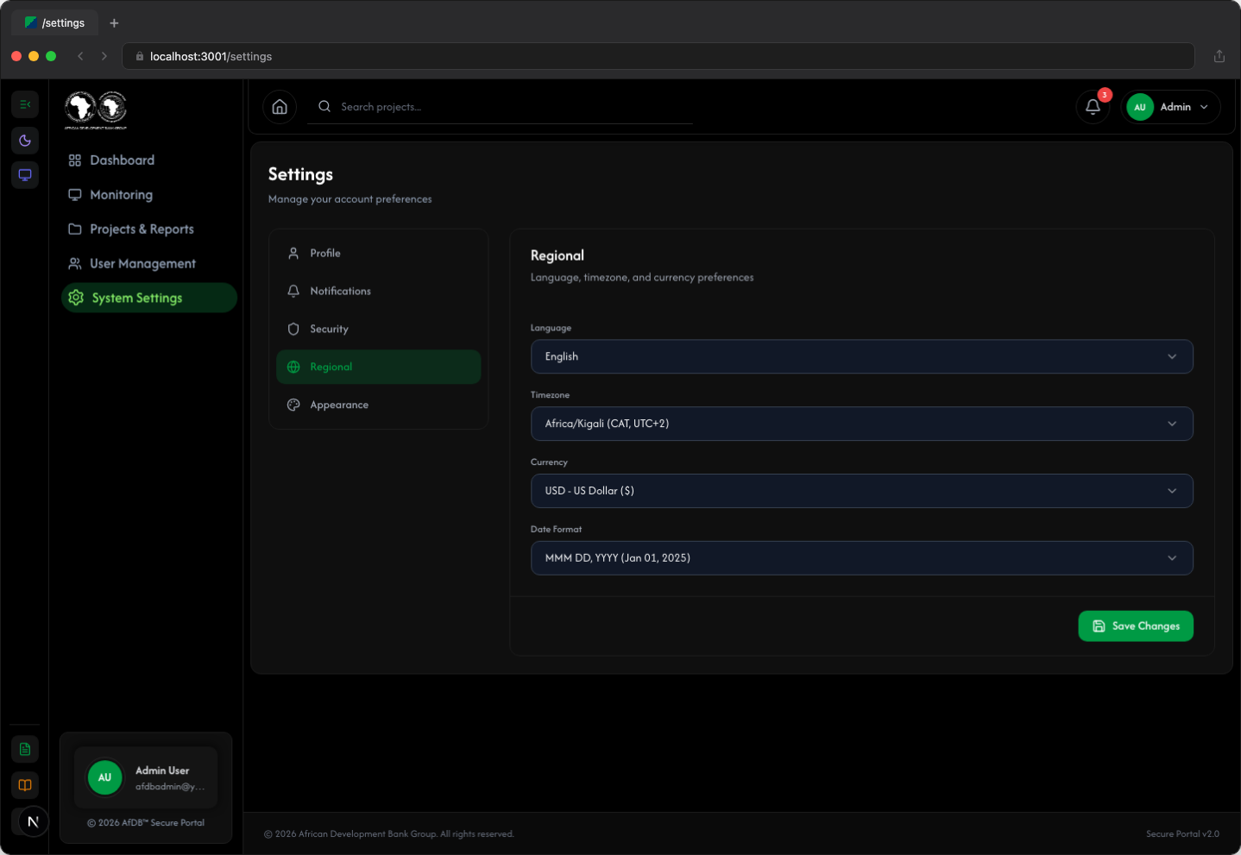Open User Management in the sidebar
The height and width of the screenshot is (855, 1241).
pyautogui.click(x=148, y=264)
